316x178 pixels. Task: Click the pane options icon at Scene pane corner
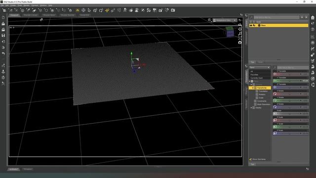(x=246, y=15)
